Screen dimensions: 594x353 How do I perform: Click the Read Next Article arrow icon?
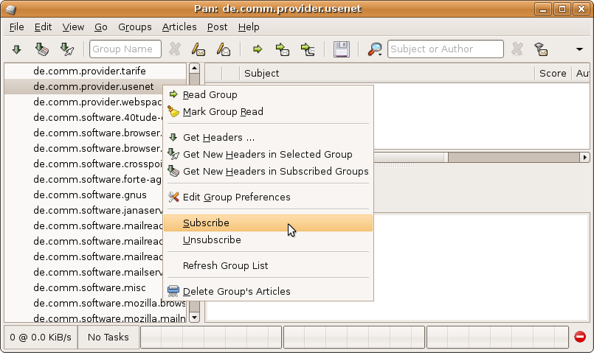pyautogui.click(x=258, y=49)
